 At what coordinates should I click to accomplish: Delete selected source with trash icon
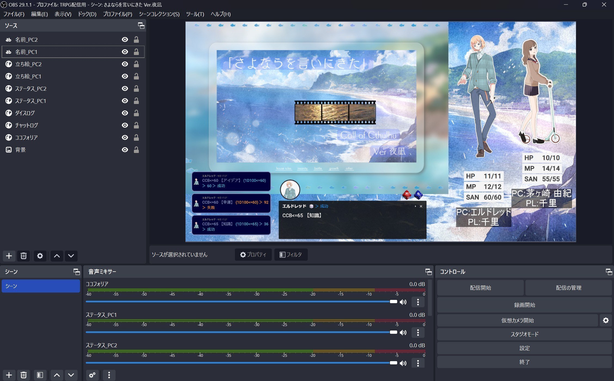click(24, 256)
